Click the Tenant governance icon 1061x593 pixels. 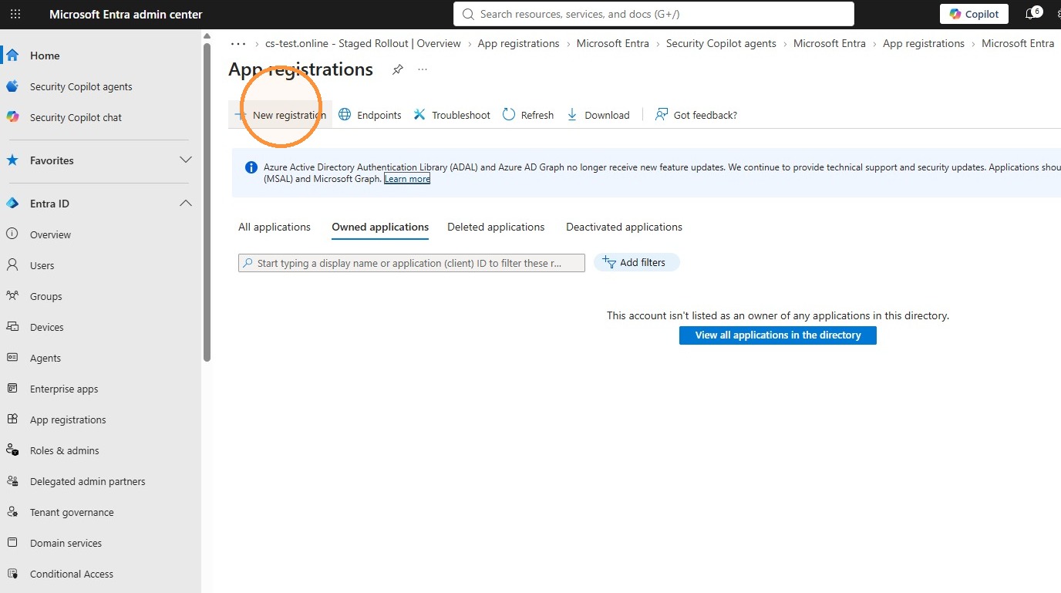[12, 512]
